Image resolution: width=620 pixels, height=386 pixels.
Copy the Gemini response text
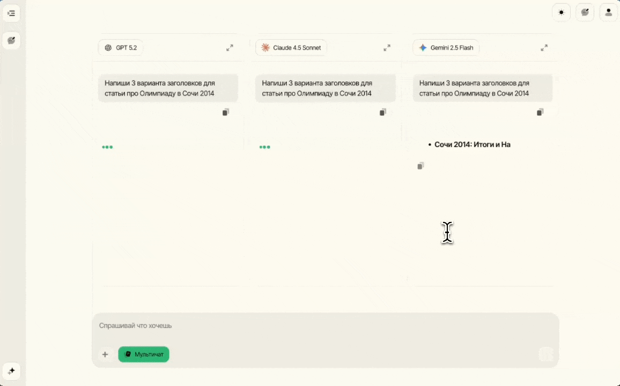[420, 166]
